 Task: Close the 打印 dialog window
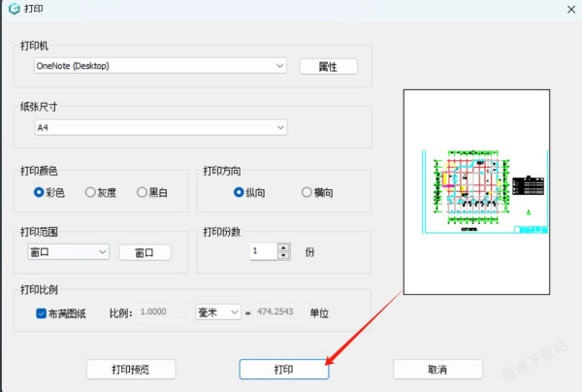(x=571, y=10)
